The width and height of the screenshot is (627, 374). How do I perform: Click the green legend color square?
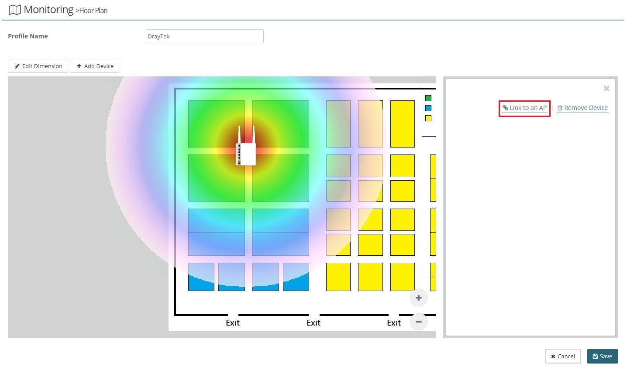428,98
